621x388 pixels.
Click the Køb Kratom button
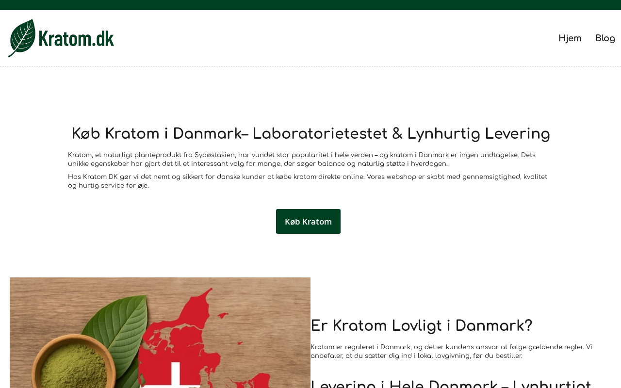coord(308,221)
